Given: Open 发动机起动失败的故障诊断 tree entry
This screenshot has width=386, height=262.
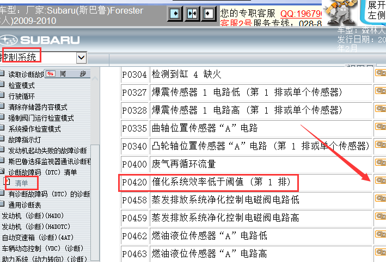Looking at the screenshot, I should pyautogui.click(x=47, y=151).
